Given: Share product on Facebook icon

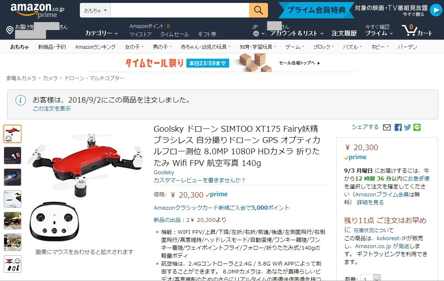Looking at the screenshot, I should (398, 128).
